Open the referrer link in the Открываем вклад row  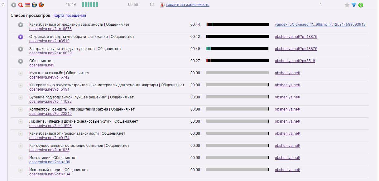coord(296,37)
